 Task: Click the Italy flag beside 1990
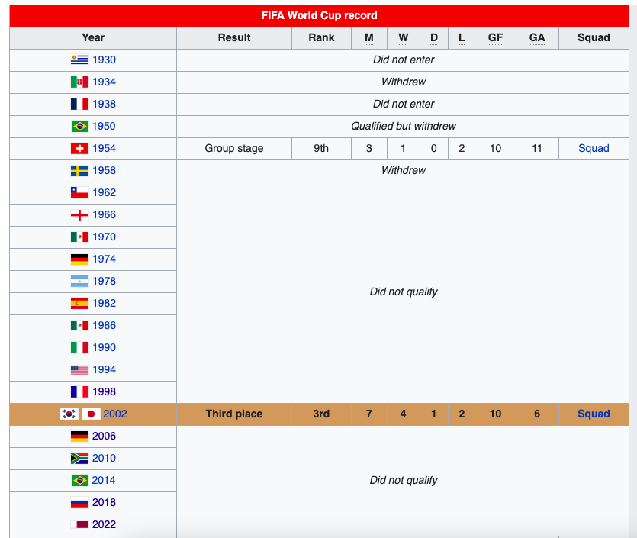click(x=79, y=347)
